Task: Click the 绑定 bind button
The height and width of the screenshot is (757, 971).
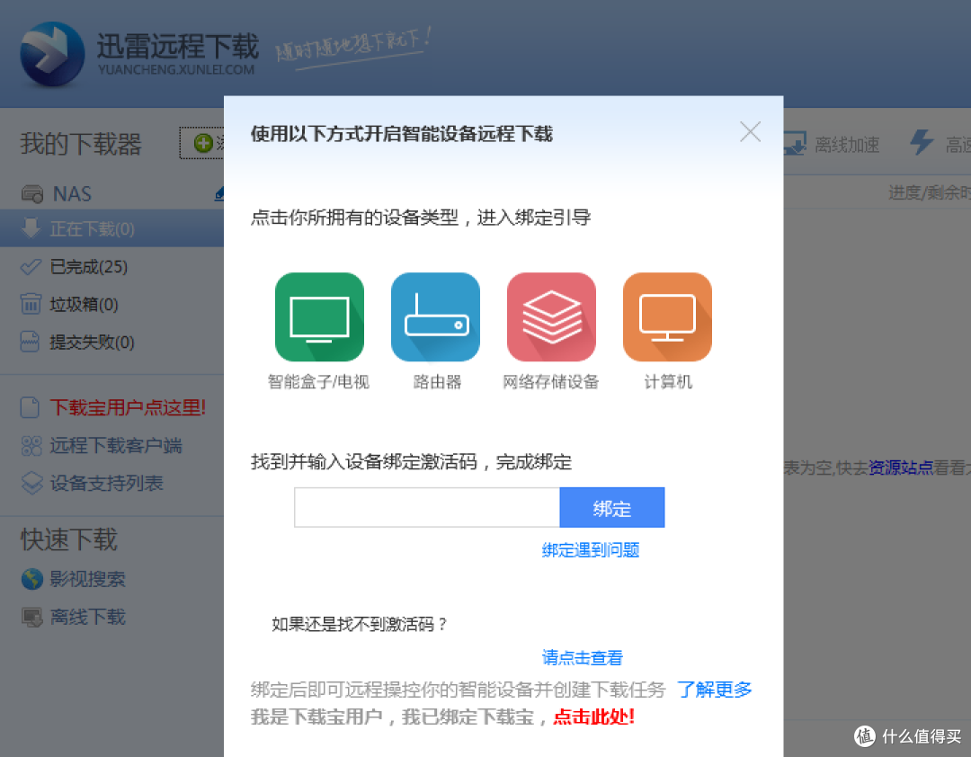Action: [612, 507]
